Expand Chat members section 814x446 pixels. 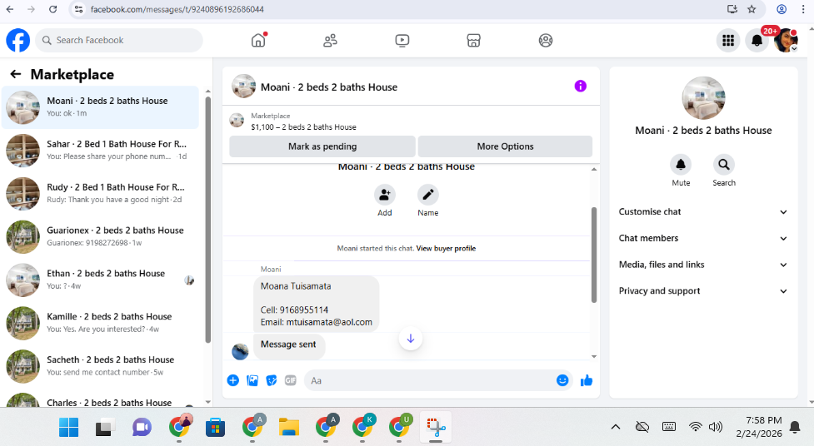703,238
